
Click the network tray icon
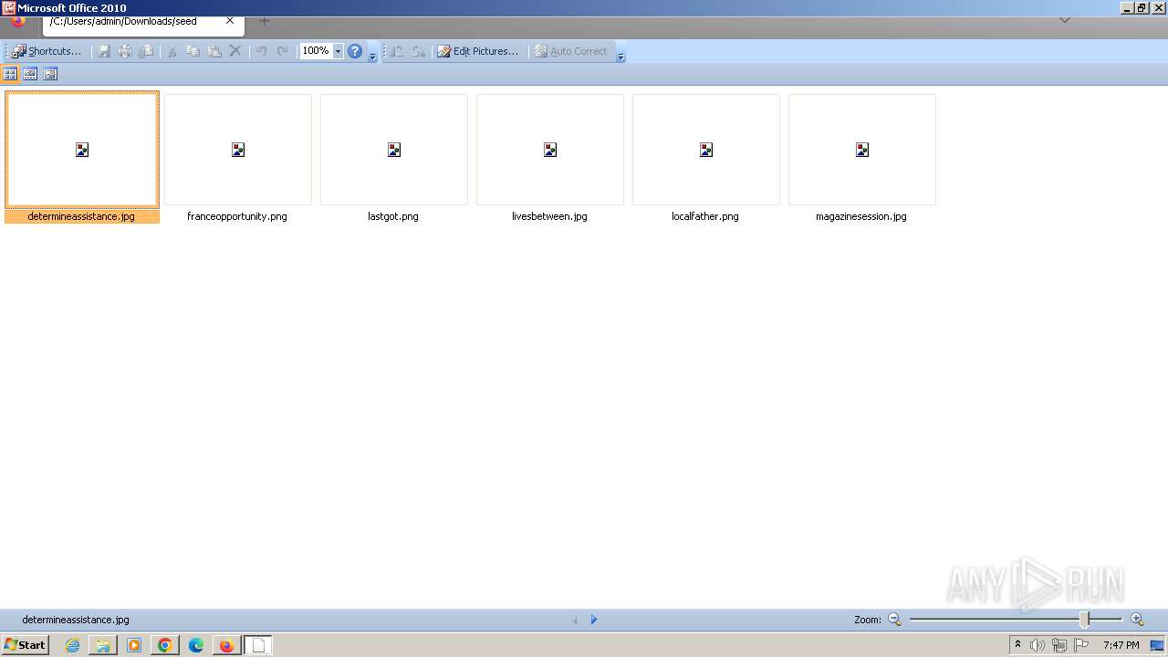click(x=1058, y=645)
